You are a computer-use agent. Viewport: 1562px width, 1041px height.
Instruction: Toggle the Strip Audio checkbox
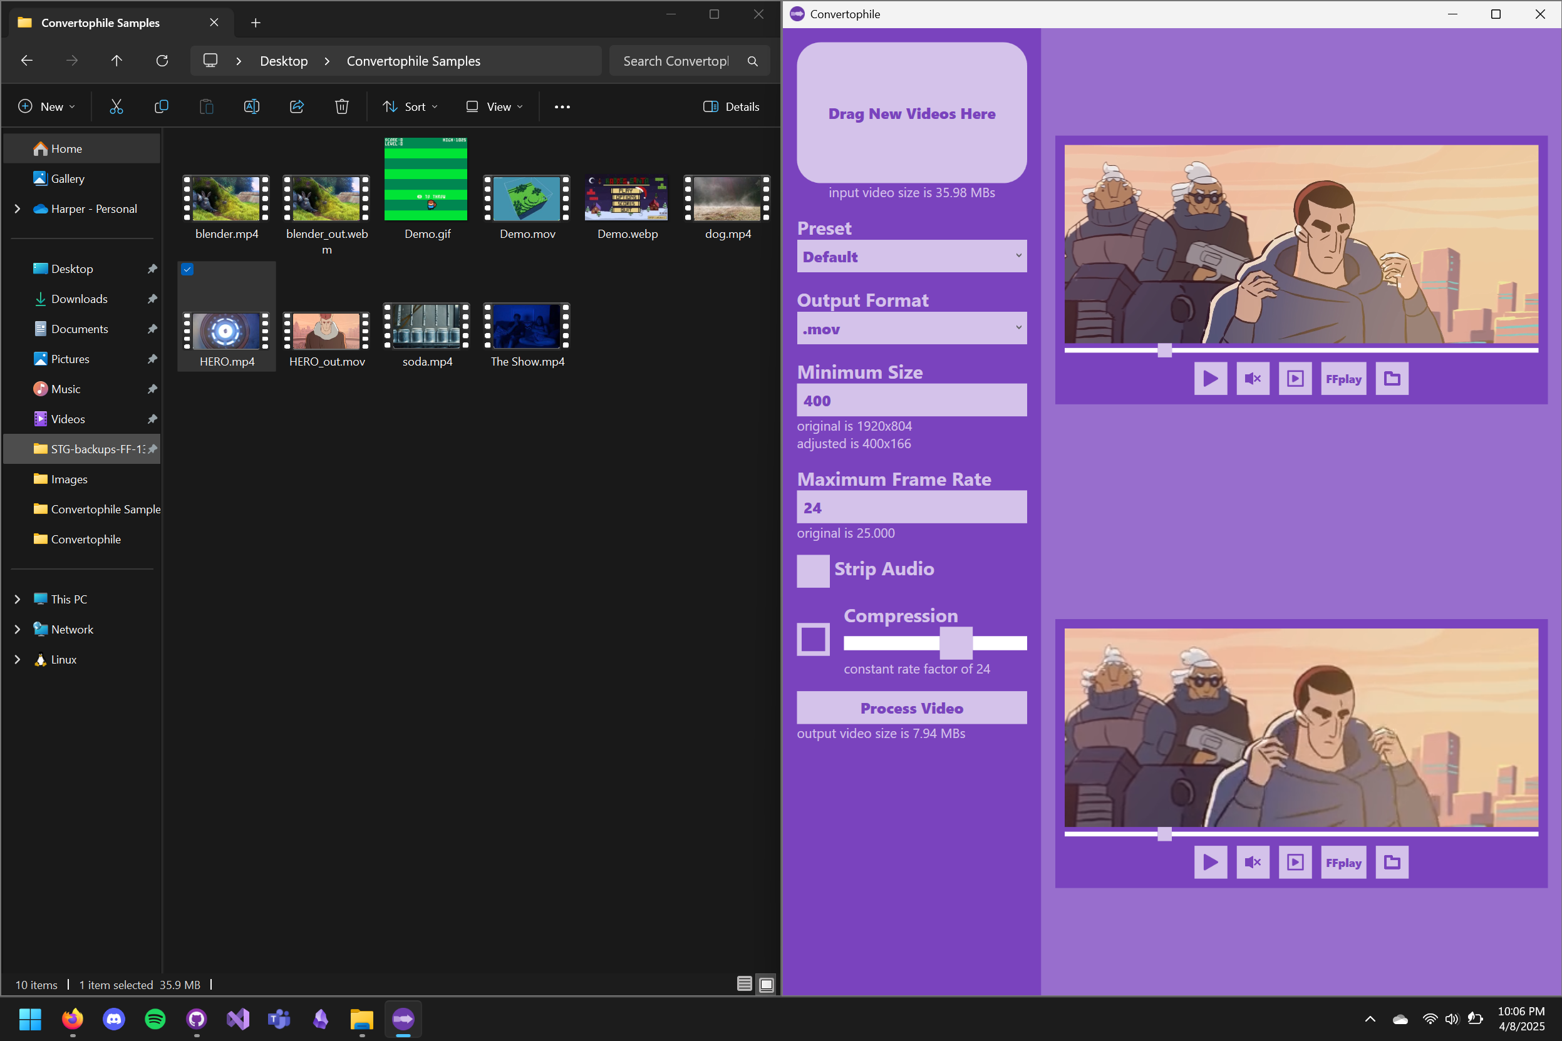click(x=813, y=571)
